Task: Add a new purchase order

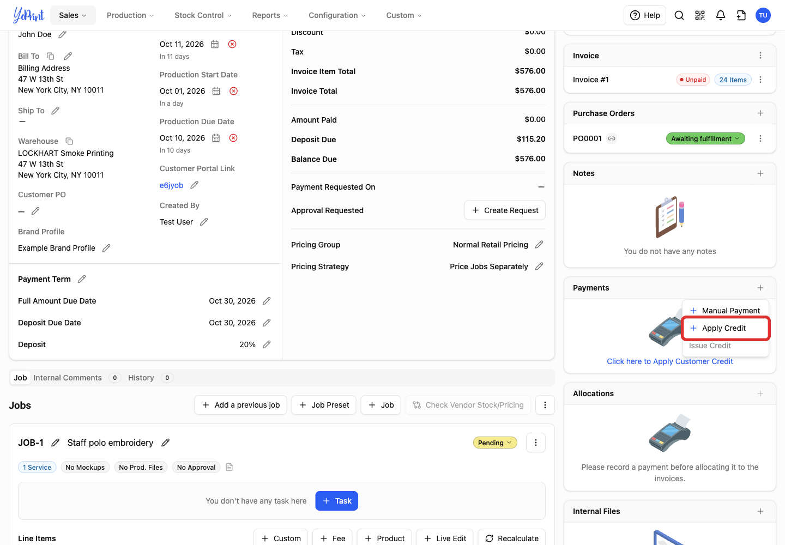Action: click(x=760, y=113)
